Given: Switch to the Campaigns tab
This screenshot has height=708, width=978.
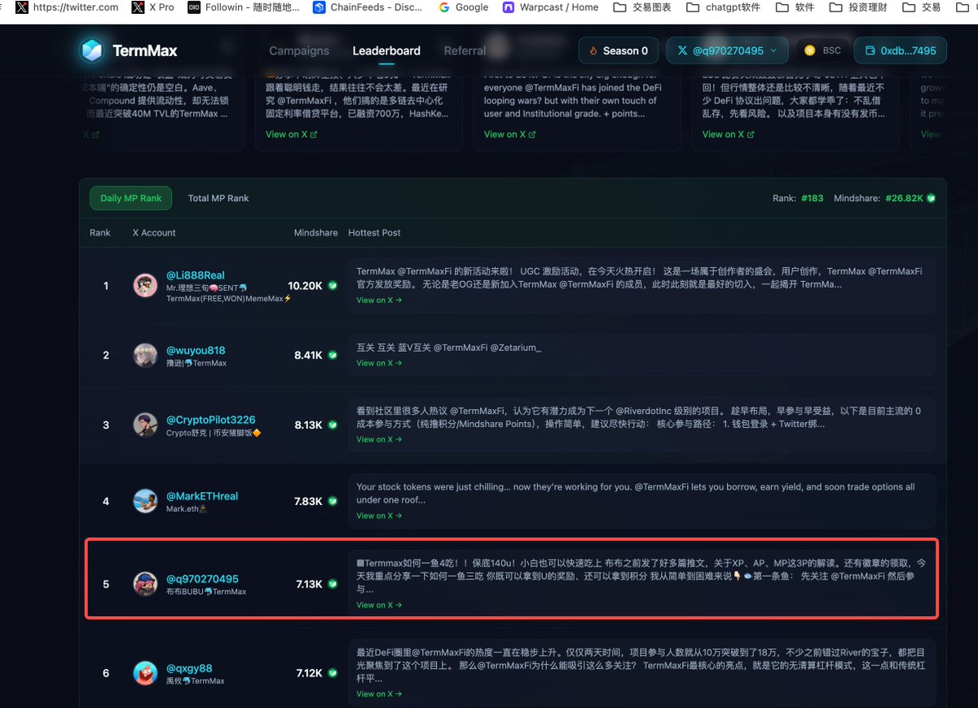Looking at the screenshot, I should pos(299,50).
